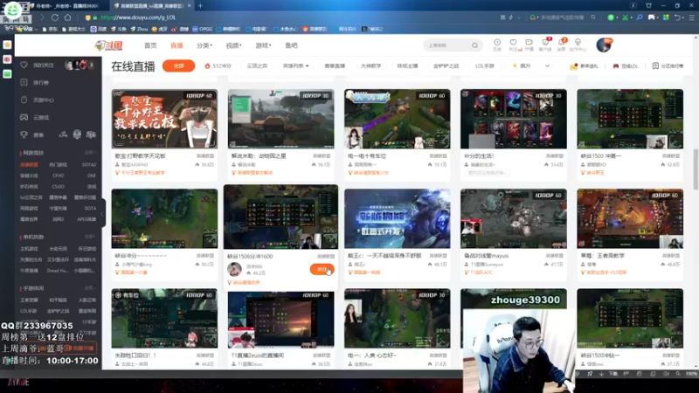Viewport: 699px width, 393px height.
Task: Click the search magnifier icon
Action: [474, 45]
